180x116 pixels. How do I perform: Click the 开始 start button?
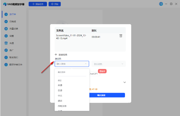pyautogui.click(x=55, y=4)
